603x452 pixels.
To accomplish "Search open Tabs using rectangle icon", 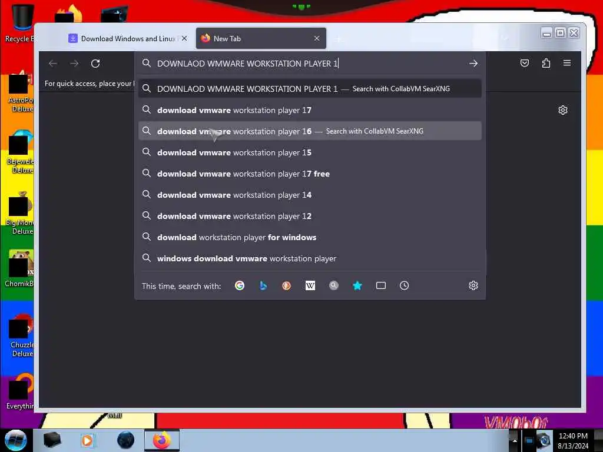I will pos(381,285).
